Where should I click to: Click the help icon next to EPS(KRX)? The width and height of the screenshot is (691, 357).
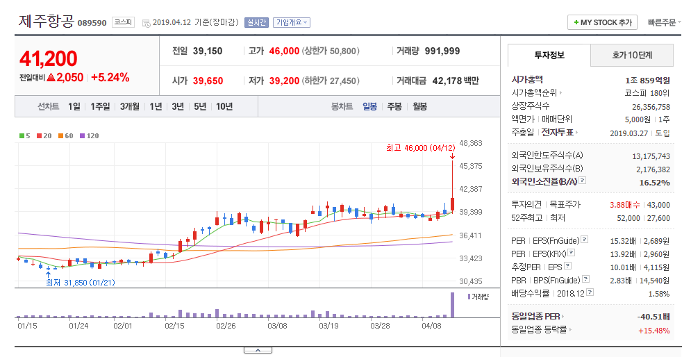coord(571,253)
